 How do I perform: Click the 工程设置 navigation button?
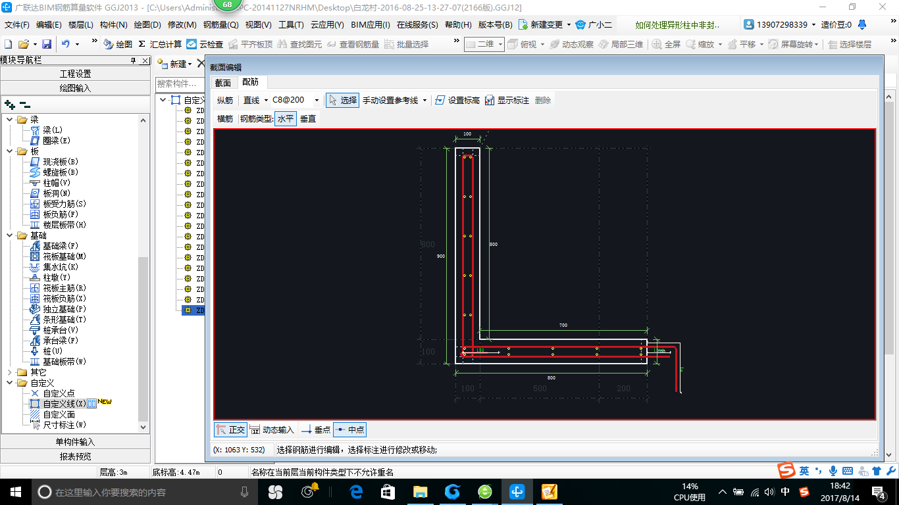(x=75, y=74)
